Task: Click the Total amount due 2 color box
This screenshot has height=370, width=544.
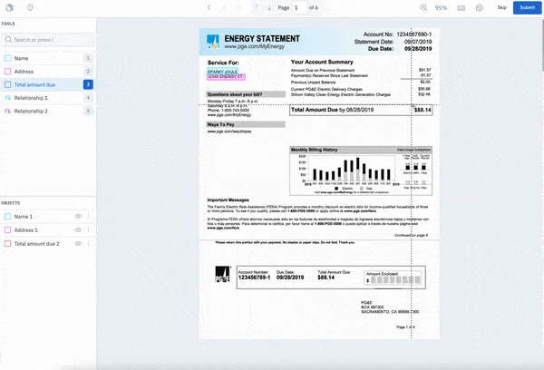Action: click(7, 244)
